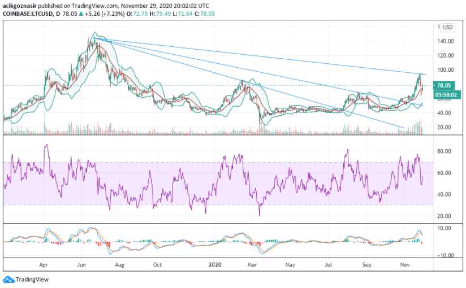Select the Nov time axis label
This screenshot has height=288, width=466.
click(405, 264)
